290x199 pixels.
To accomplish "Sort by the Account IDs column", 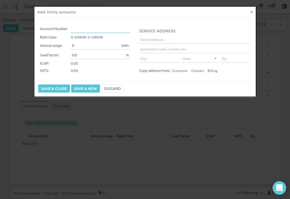I will pyautogui.click(x=39, y=136).
